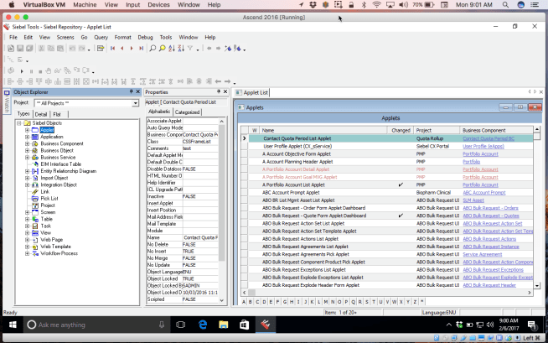548x343 pixels.
Task: Go to previous record arrow icon
Action: [x=122, y=49]
